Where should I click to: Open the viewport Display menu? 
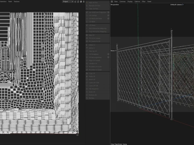130,2
